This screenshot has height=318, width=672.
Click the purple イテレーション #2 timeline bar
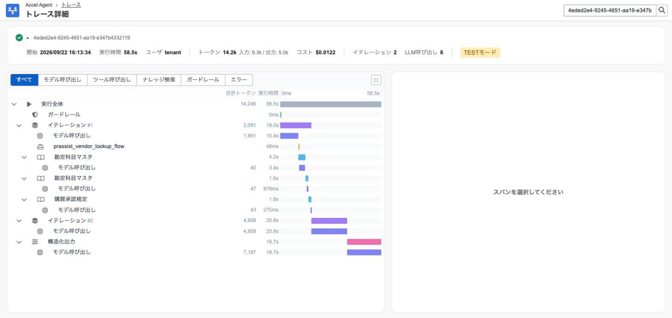(x=329, y=221)
